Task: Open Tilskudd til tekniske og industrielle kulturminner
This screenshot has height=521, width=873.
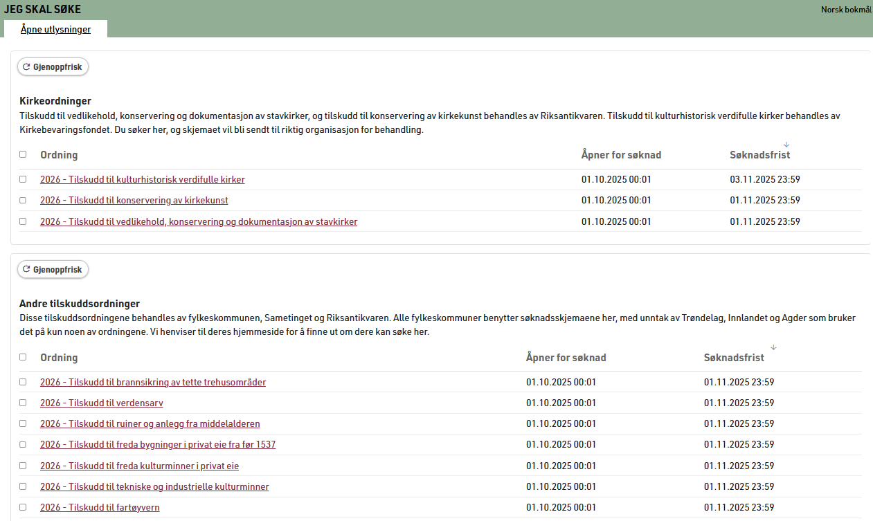Action: [154, 487]
